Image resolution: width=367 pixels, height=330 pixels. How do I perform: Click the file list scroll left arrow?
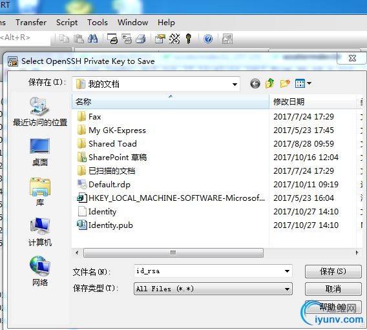pos(77,253)
